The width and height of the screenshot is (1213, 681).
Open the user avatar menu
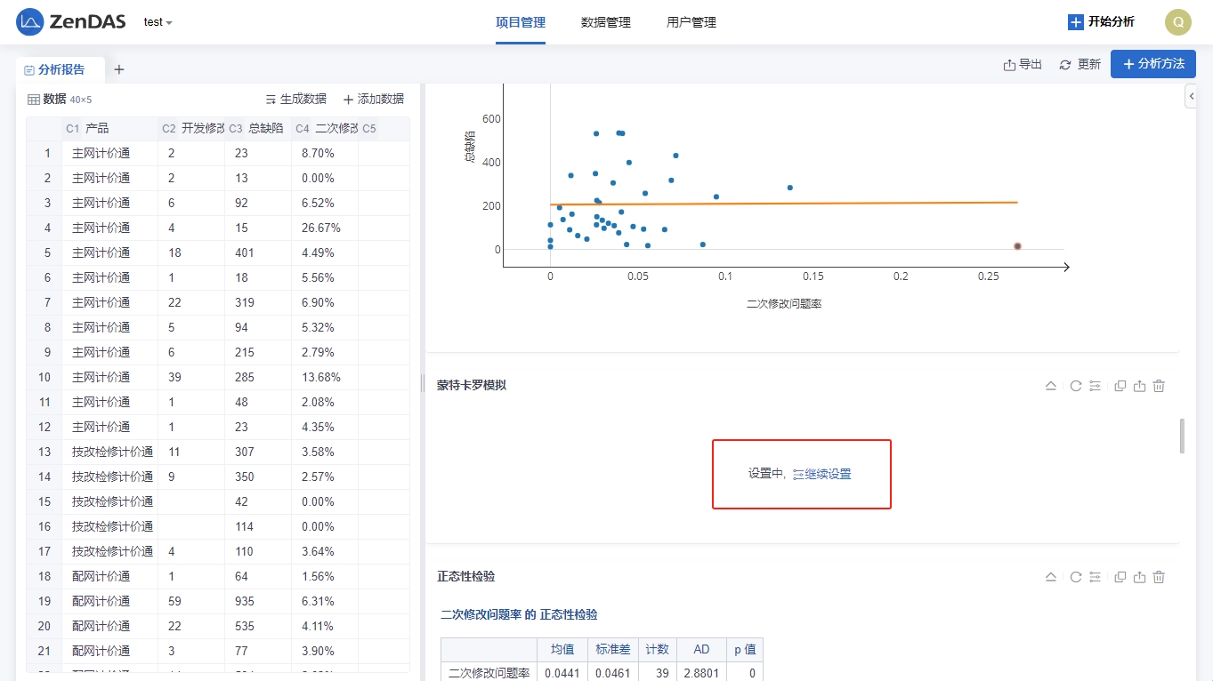tap(1177, 22)
